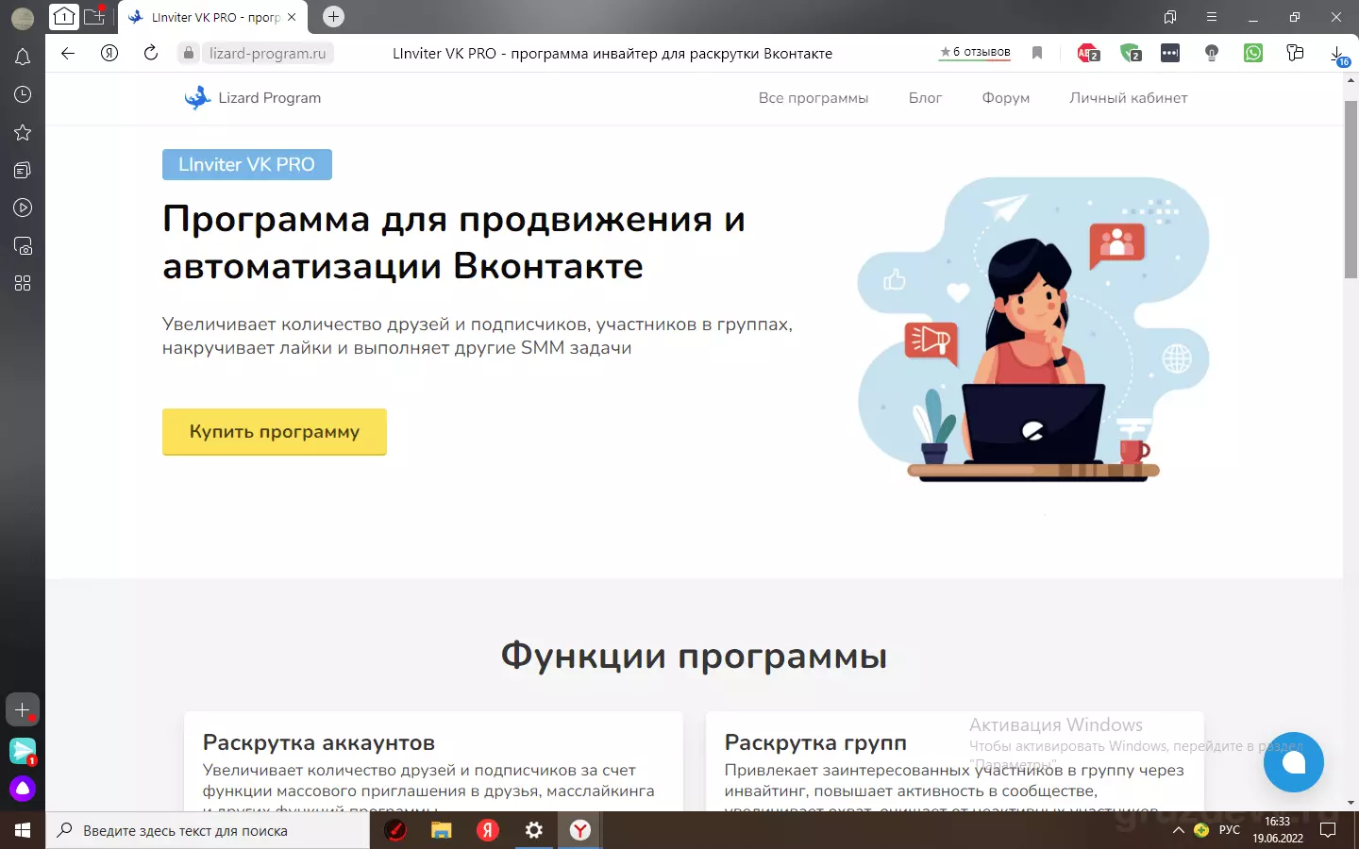This screenshot has width=1359, height=849.
Task: Open the Yandex "Я" app on the taskbar
Action: [x=488, y=830]
